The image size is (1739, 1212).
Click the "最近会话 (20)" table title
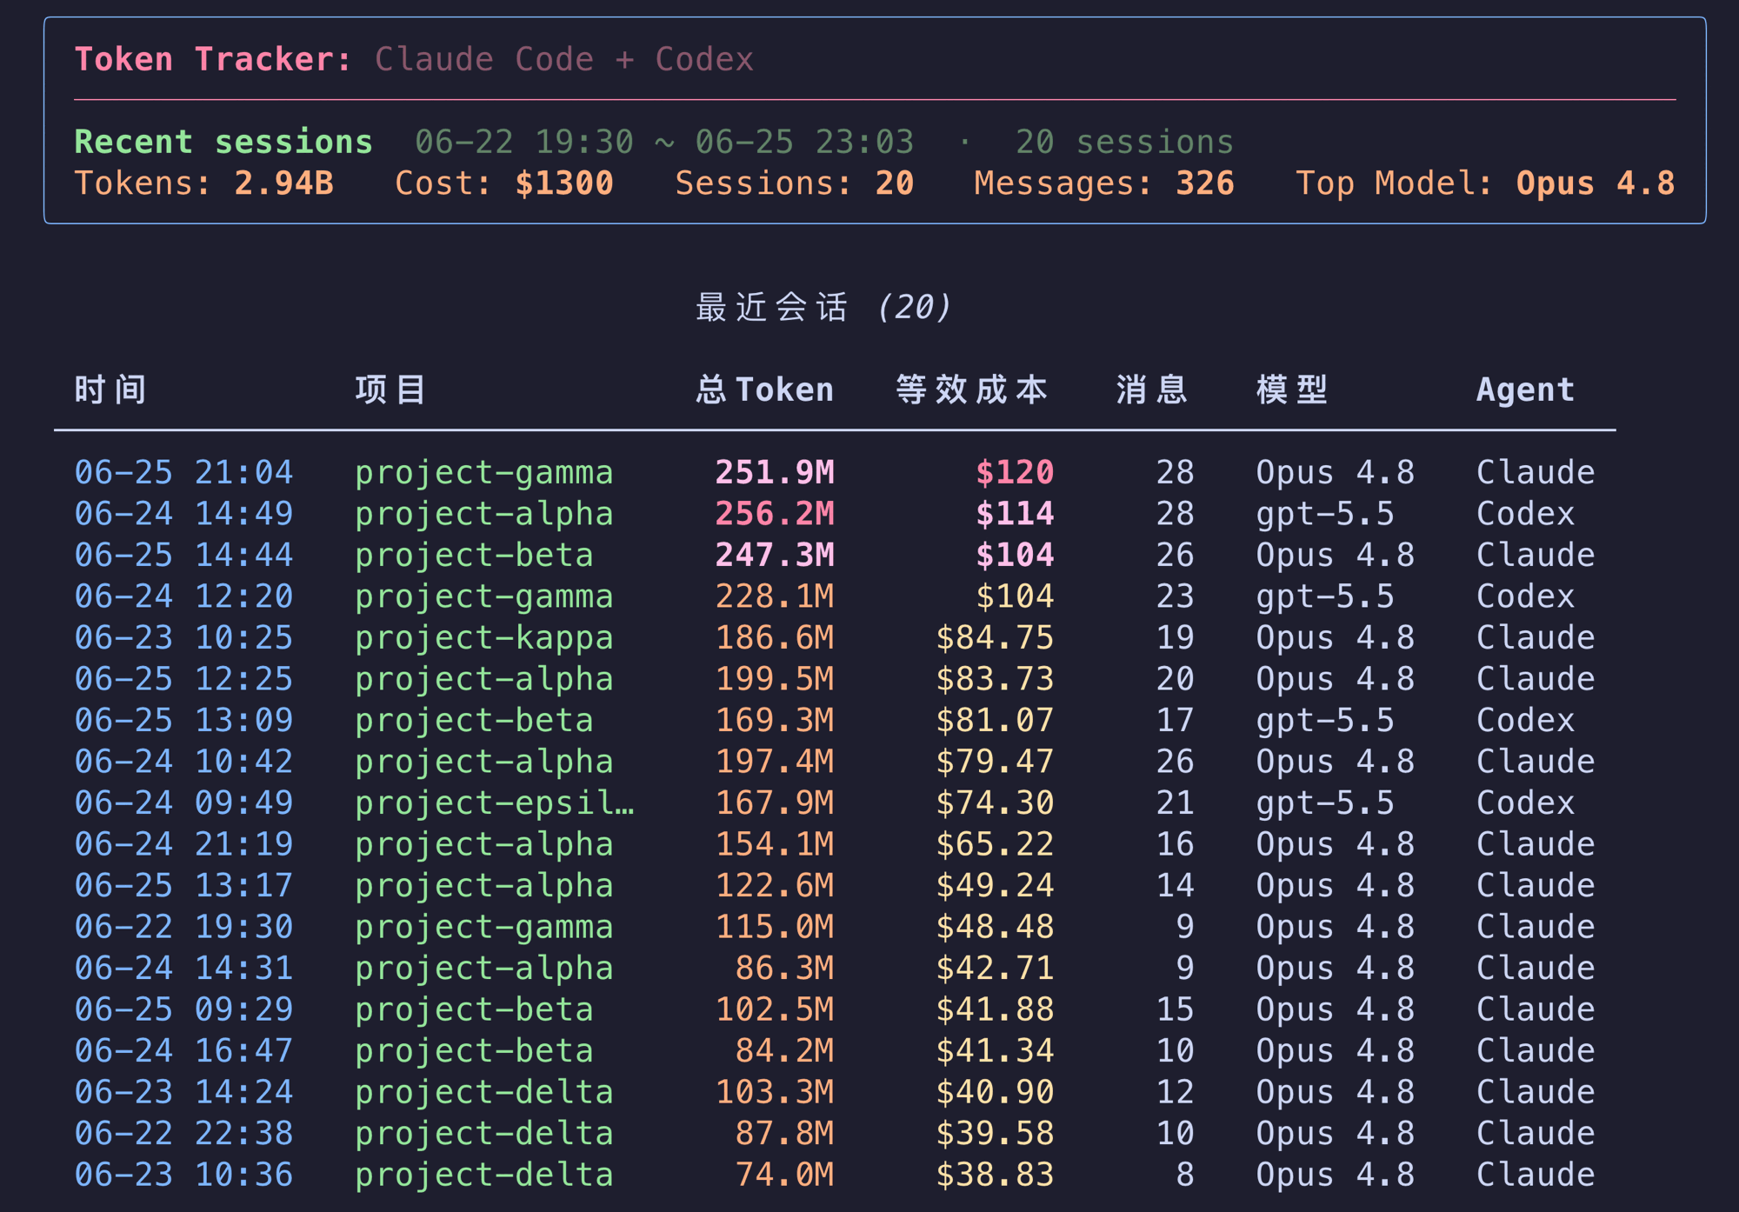pos(824,307)
